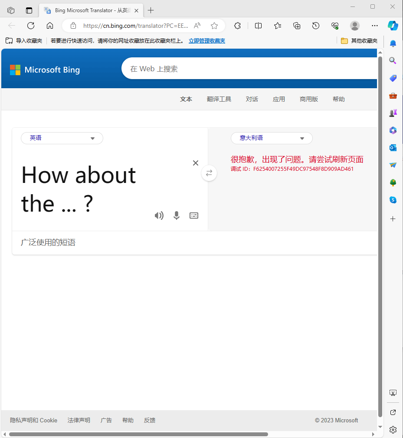Screen dimensions: 403x438
Task: Click the sidebar screenshot capture icon
Action: point(393,393)
